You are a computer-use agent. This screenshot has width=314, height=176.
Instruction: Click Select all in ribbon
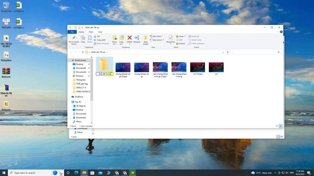[194, 37]
